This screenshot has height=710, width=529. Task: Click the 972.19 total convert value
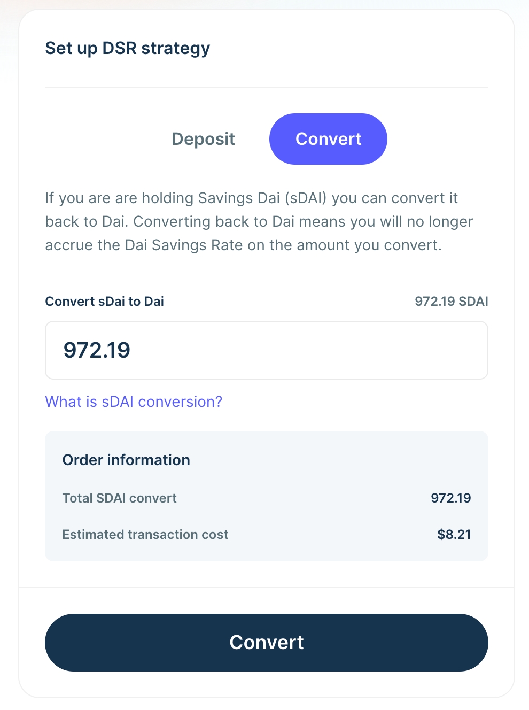(450, 498)
